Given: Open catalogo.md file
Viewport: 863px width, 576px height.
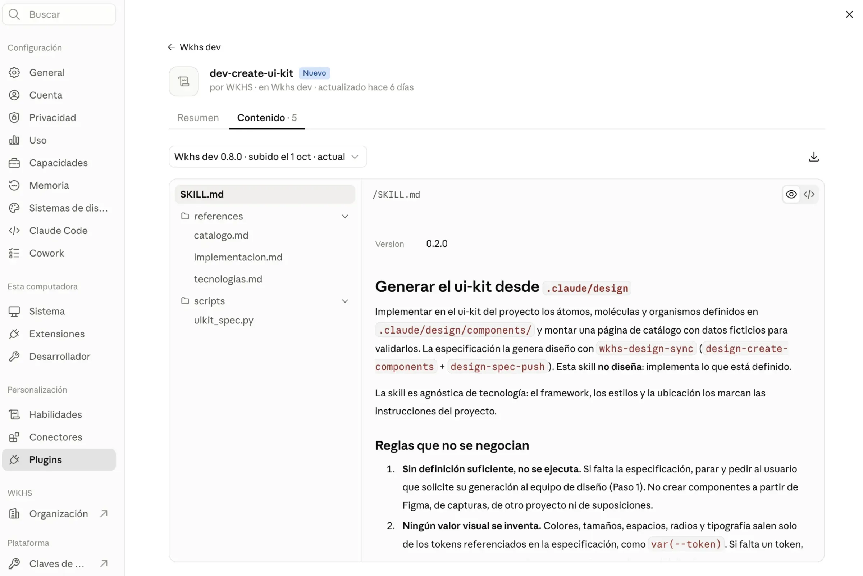Looking at the screenshot, I should click(221, 235).
